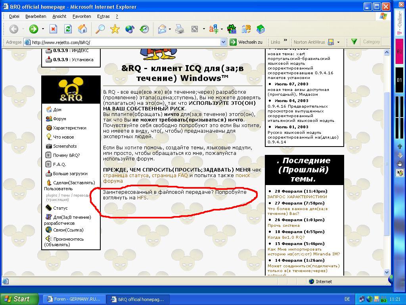
Task: Open the Datei menu
Action: coord(14,16)
